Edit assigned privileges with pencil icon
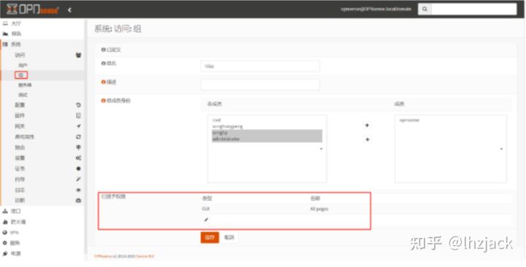Image resolution: width=526 pixels, height=267 pixels. (206, 220)
